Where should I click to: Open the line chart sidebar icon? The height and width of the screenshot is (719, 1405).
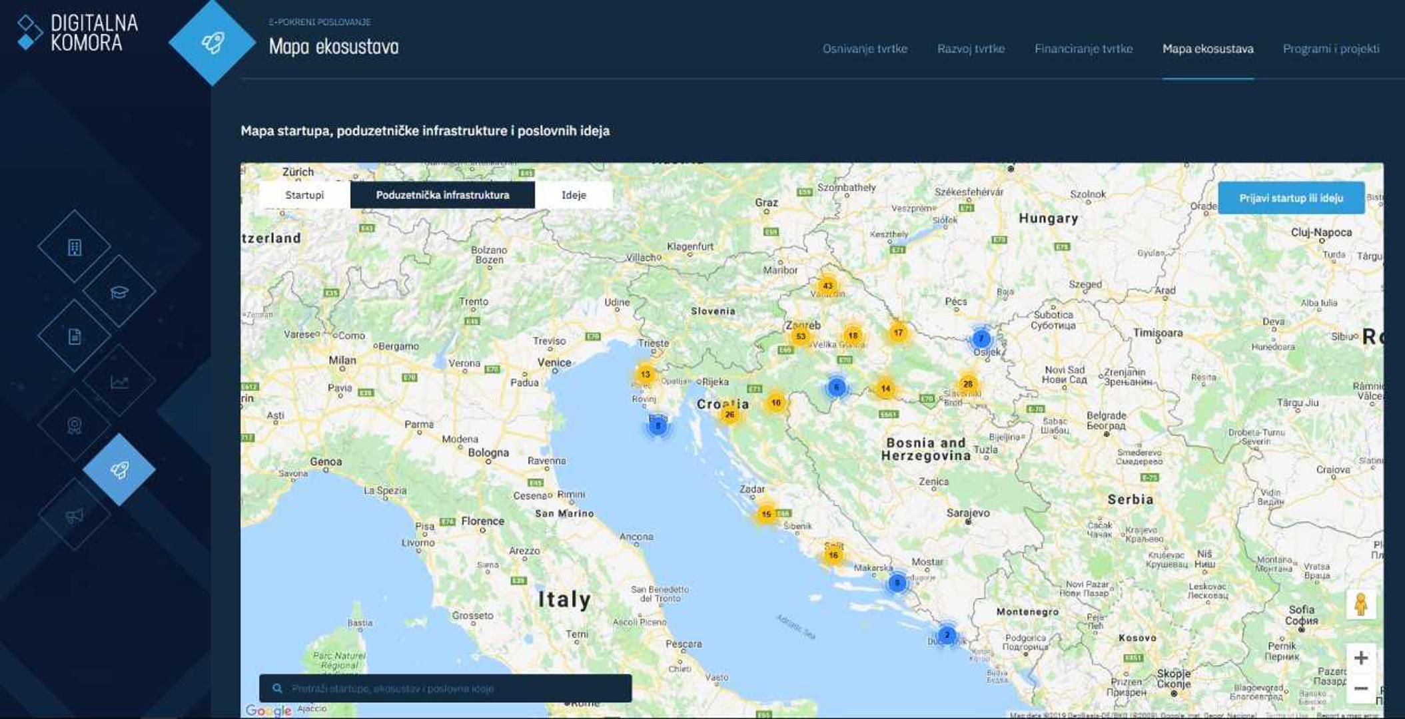point(119,381)
